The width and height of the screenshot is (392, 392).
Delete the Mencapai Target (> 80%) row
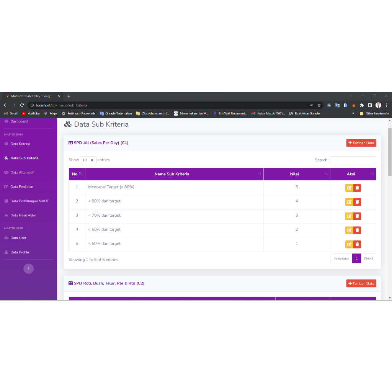coord(357,188)
